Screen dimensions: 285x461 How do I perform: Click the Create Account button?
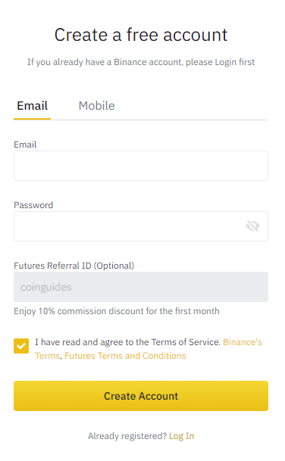[x=141, y=396]
